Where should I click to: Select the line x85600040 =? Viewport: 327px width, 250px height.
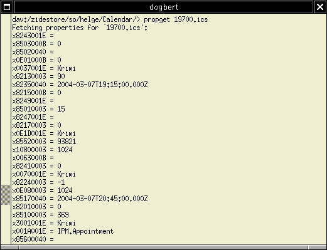(33, 239)
